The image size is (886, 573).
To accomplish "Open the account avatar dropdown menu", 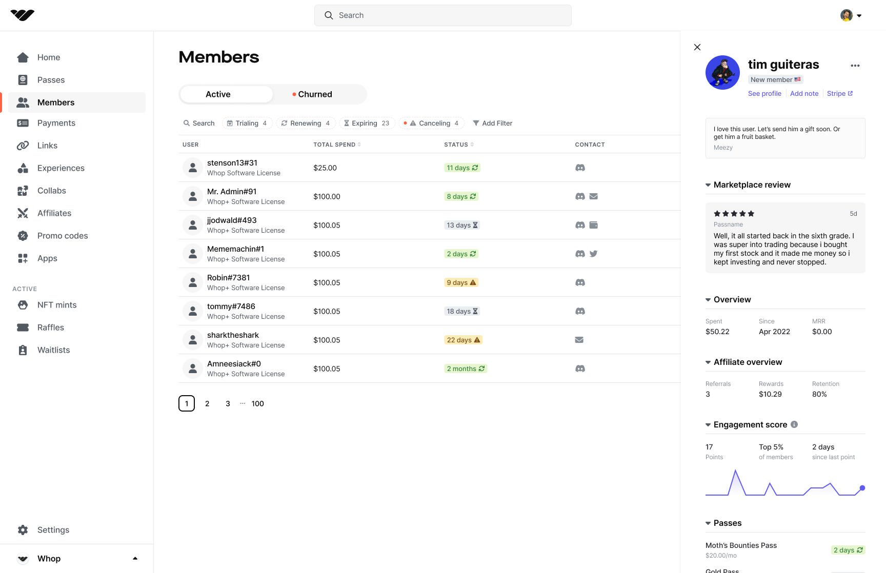I will pyautogui.click(x=851, y=15).
